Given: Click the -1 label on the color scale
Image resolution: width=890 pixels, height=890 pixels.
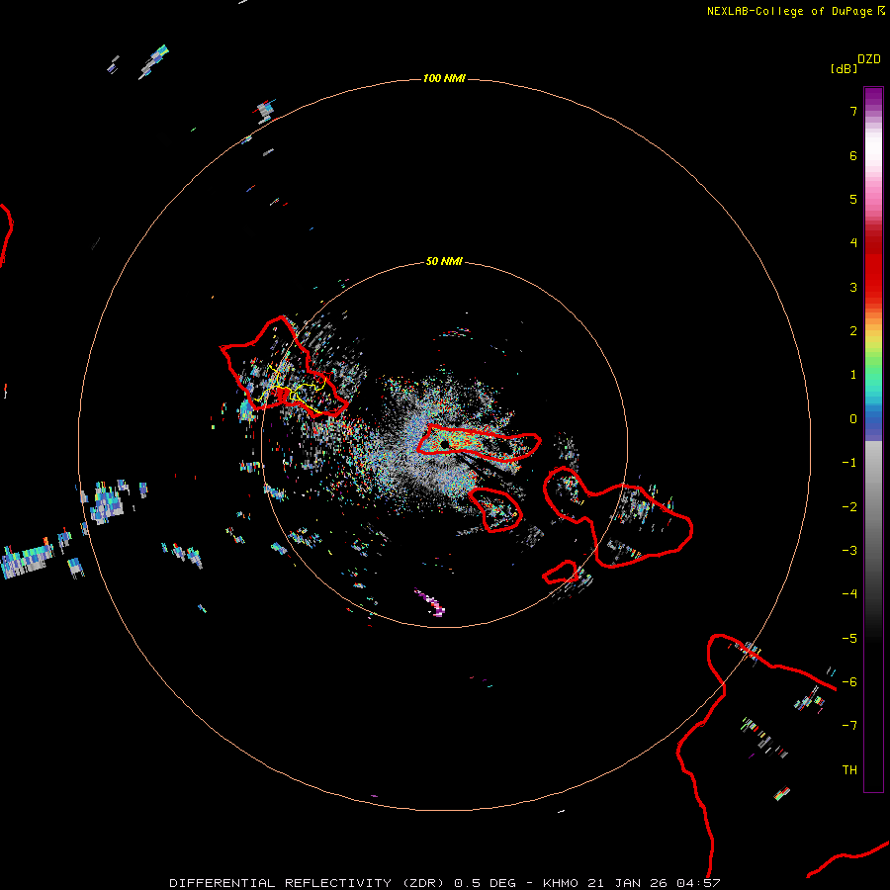Looking at the screenshot, I should (849, 463).
